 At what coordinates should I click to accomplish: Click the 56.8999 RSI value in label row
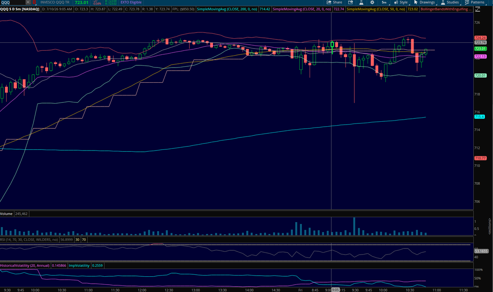point(67,239)
